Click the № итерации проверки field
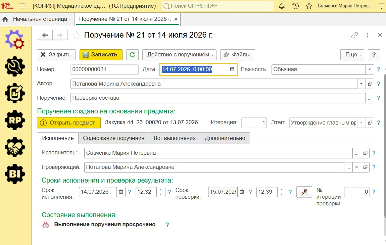The image size is (386, 245). [x=357, y=192]
